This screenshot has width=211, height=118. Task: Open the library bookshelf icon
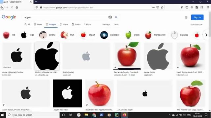[182, 7]
